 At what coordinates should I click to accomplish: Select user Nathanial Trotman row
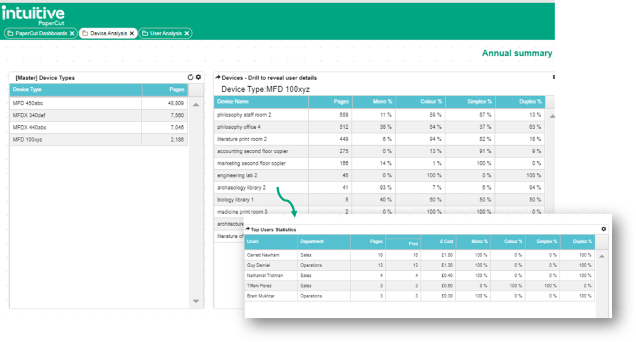click(419, 276)
